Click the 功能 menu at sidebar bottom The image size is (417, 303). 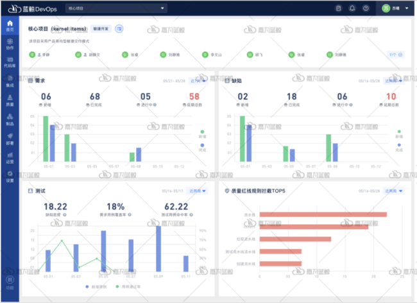click(9, 283)
